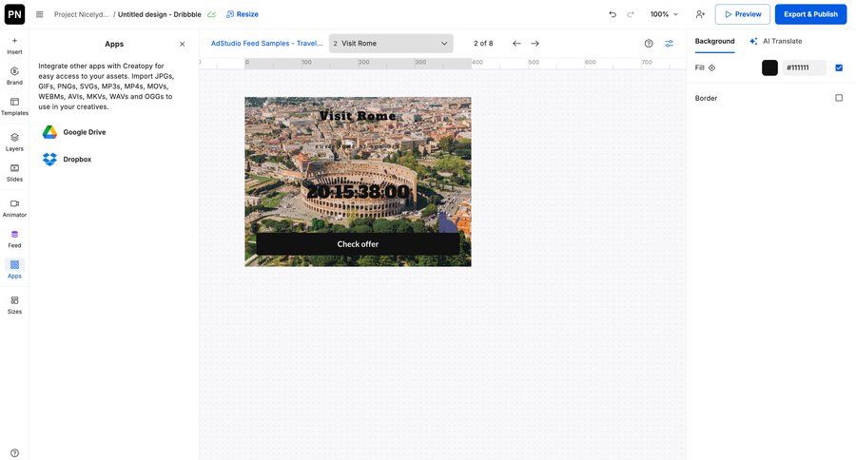Open the Insert panel in sidebar
This screenshot has width=856, height=460.
coord(14,45)
